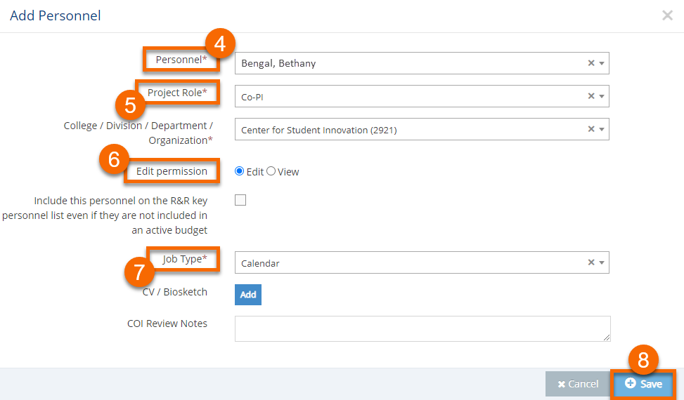Select the Edit permission radio button

[240, 171]
